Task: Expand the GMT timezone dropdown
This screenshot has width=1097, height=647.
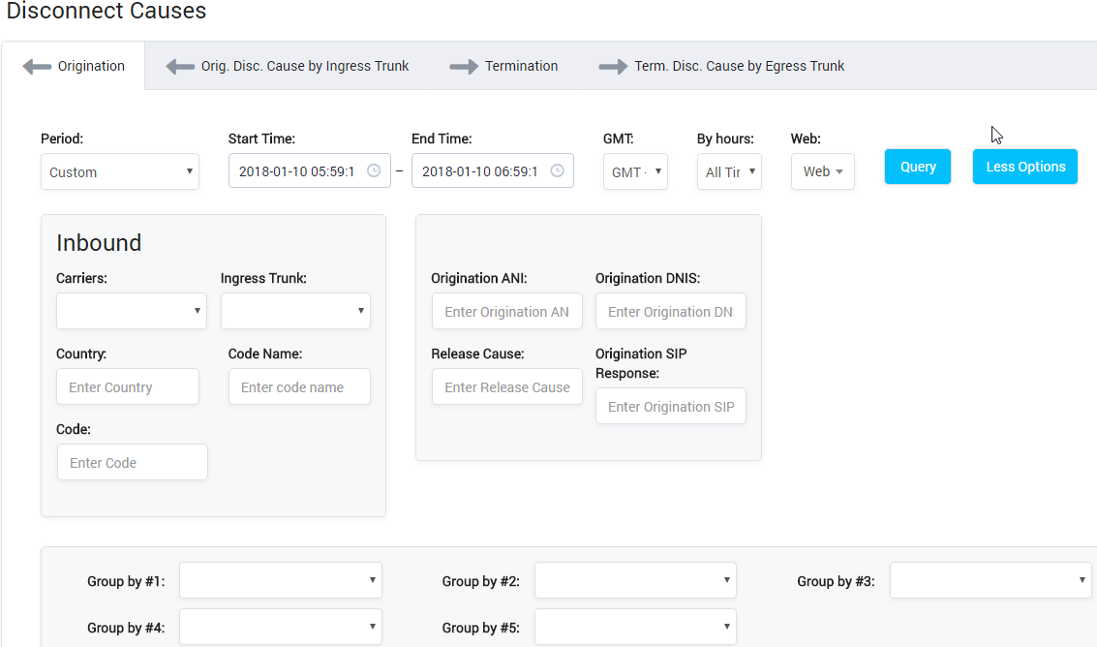Action: click(635, 171)
